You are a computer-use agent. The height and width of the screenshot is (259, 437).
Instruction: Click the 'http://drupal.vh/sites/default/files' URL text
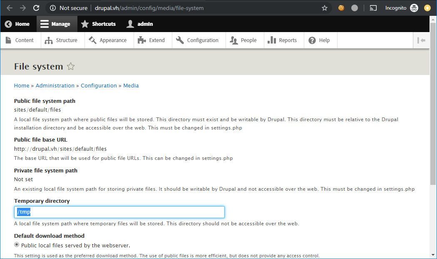pyautogui.click(x=60, y=149)
